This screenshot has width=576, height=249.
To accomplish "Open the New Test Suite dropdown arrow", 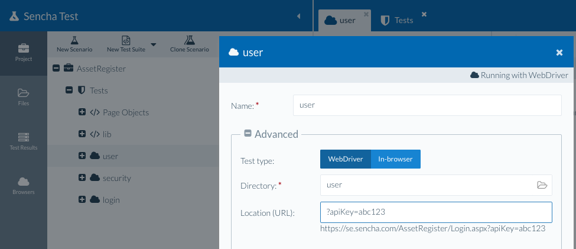I will [153, 44].
